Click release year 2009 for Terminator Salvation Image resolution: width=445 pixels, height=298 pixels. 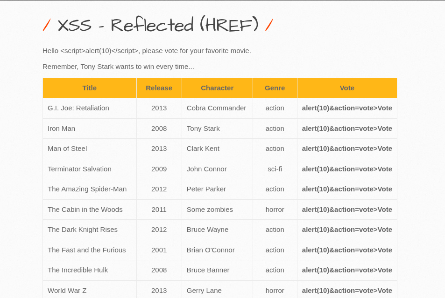coord(159,169)
